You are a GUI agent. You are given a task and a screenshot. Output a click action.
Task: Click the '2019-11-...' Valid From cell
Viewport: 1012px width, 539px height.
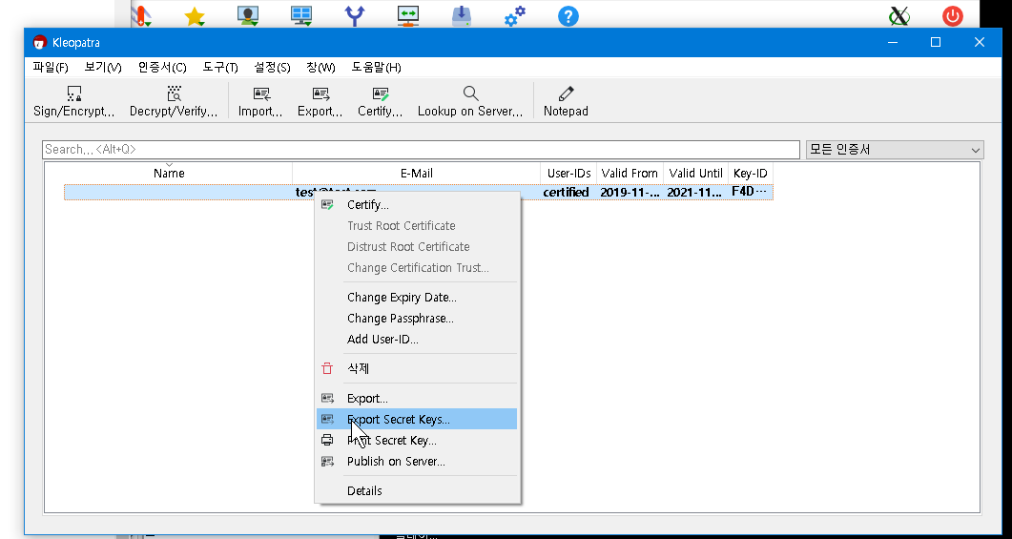click(x=630, y=193)
